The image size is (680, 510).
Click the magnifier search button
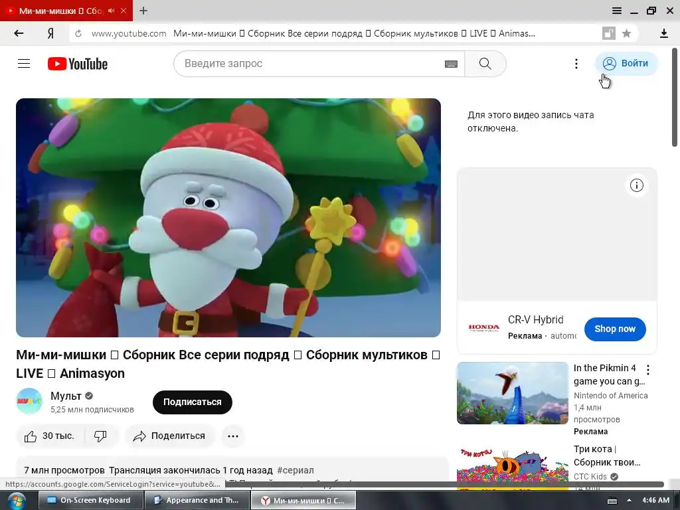click(485, 64)
